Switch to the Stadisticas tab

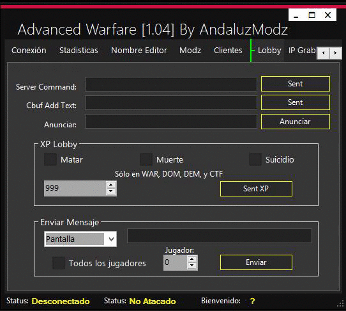[x=79, y=51]
